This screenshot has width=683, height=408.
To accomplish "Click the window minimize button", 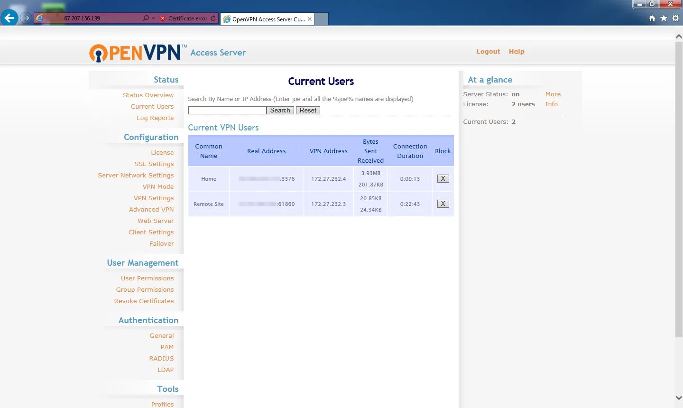I will tap(639, 4).
